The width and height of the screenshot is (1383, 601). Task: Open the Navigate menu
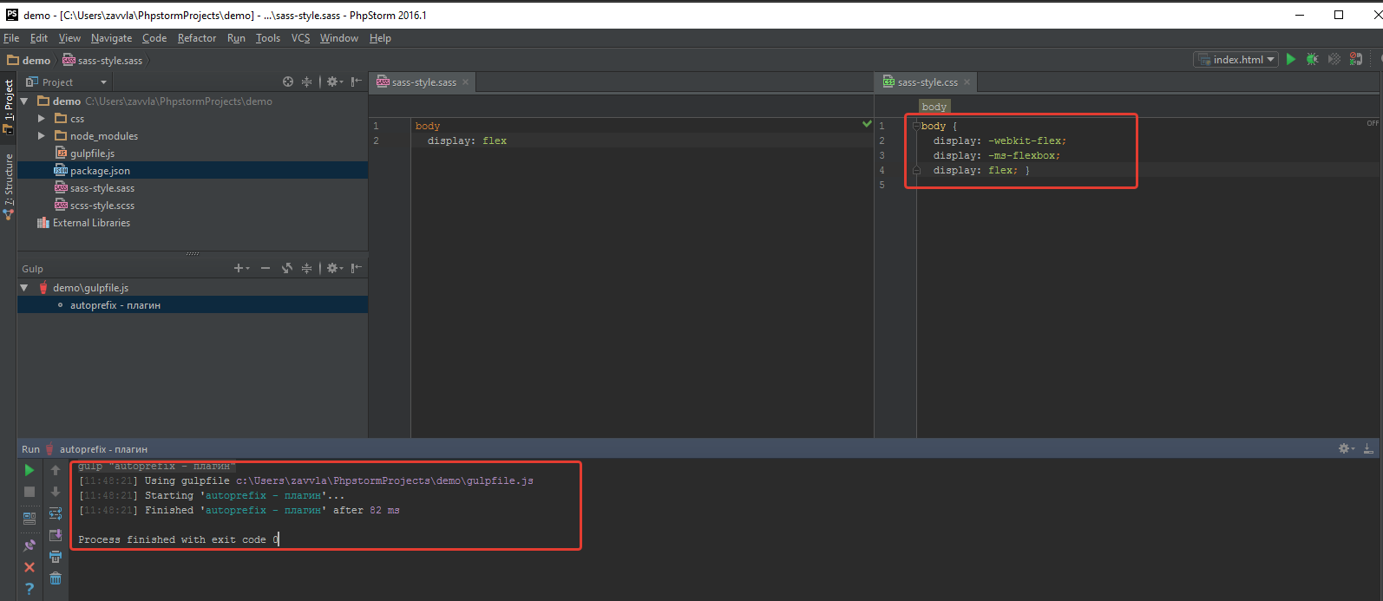pyautogui.click(x=111, y=38)
